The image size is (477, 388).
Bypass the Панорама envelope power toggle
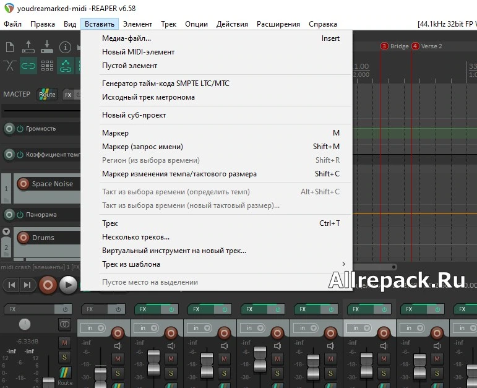tap(20, 215)
